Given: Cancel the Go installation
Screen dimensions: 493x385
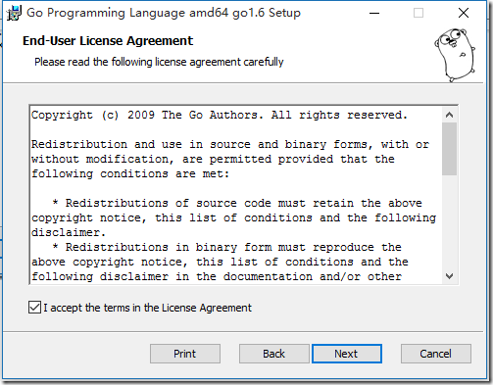Looking at the screenshot, I should click(436, 354).
